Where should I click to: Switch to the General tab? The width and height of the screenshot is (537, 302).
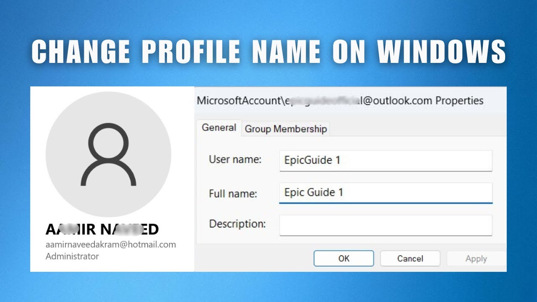(x=219, y=128)
